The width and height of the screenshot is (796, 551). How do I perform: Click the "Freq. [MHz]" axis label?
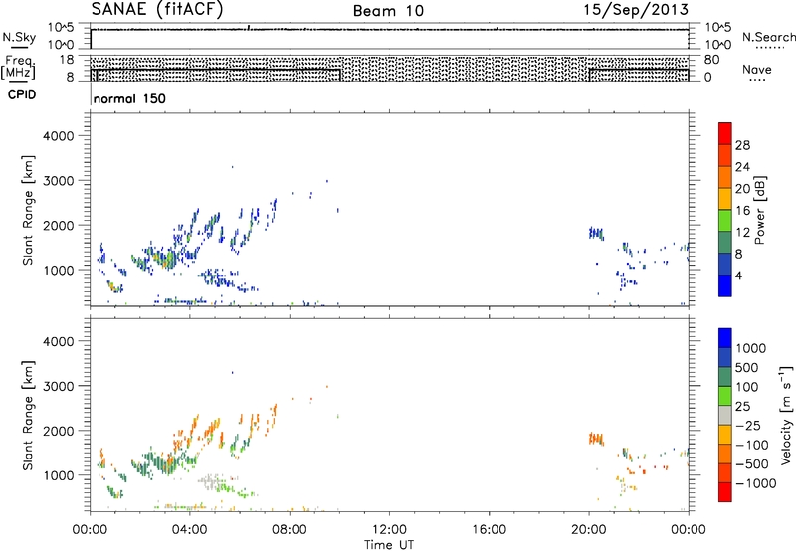point(20,67)
